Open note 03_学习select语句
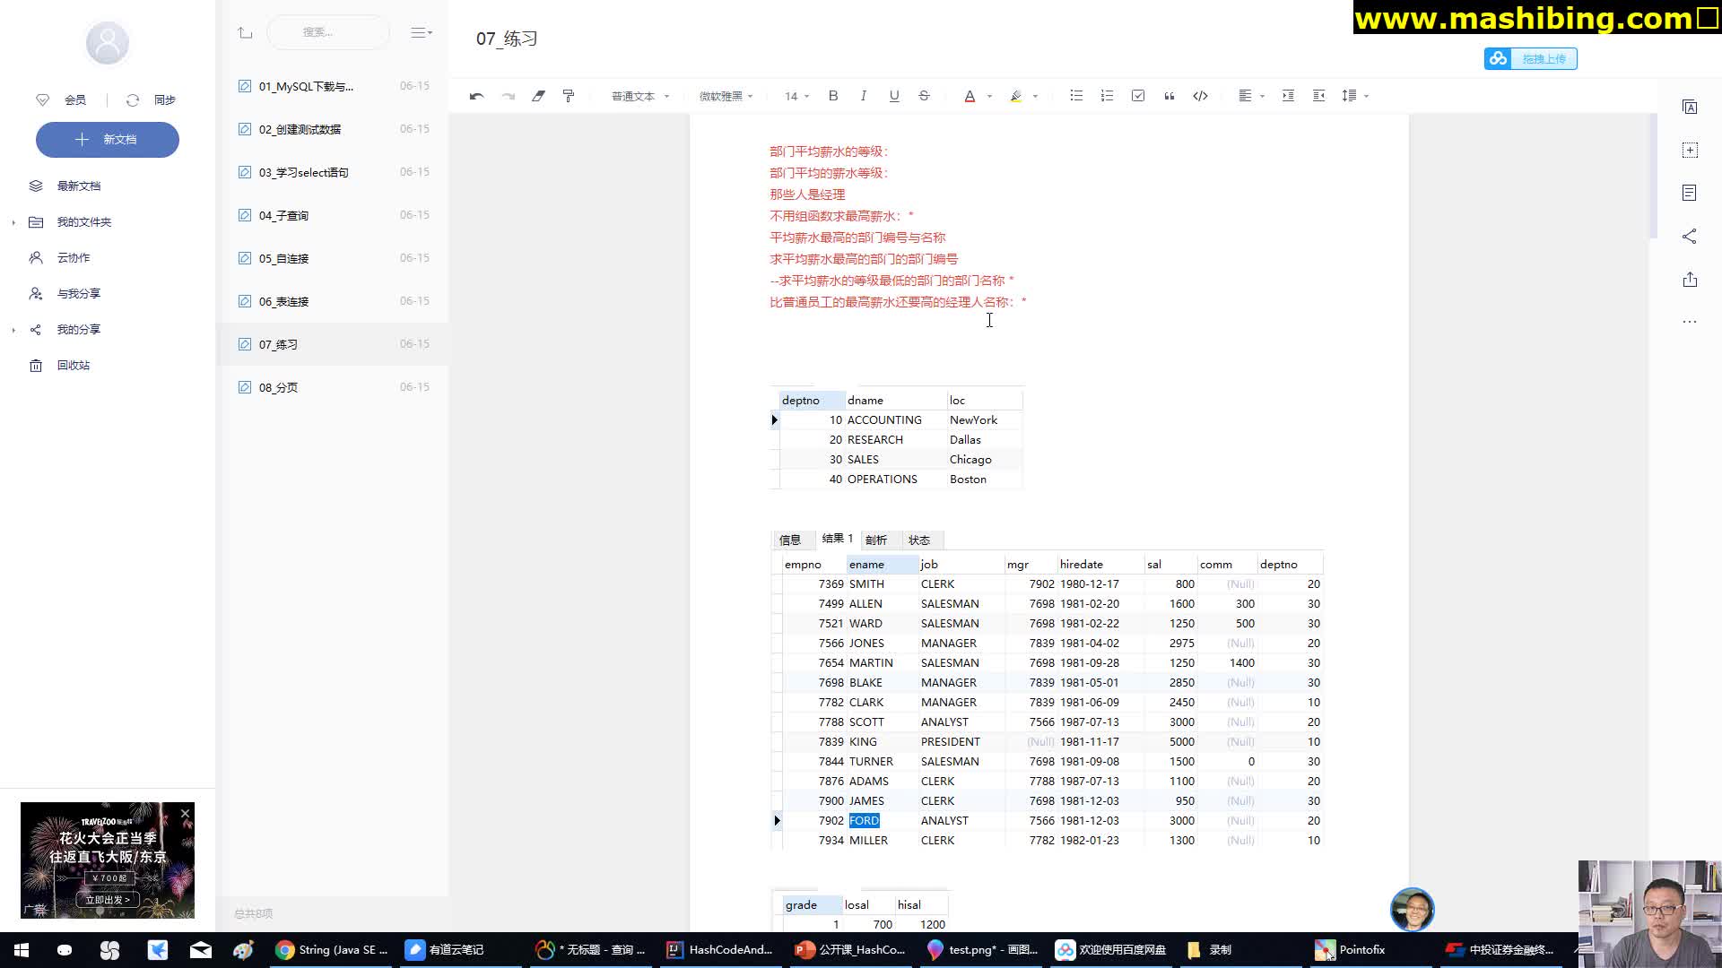This screenshot has width=1722, height=968. 333,172
